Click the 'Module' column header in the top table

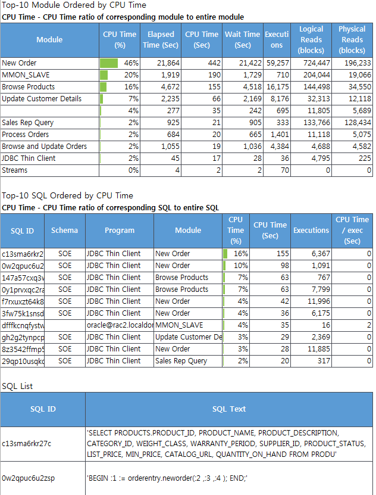click(x=49, y=40)
